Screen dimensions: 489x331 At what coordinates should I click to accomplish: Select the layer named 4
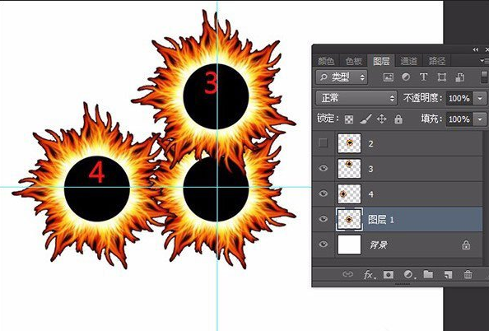(x=370, y=194)
